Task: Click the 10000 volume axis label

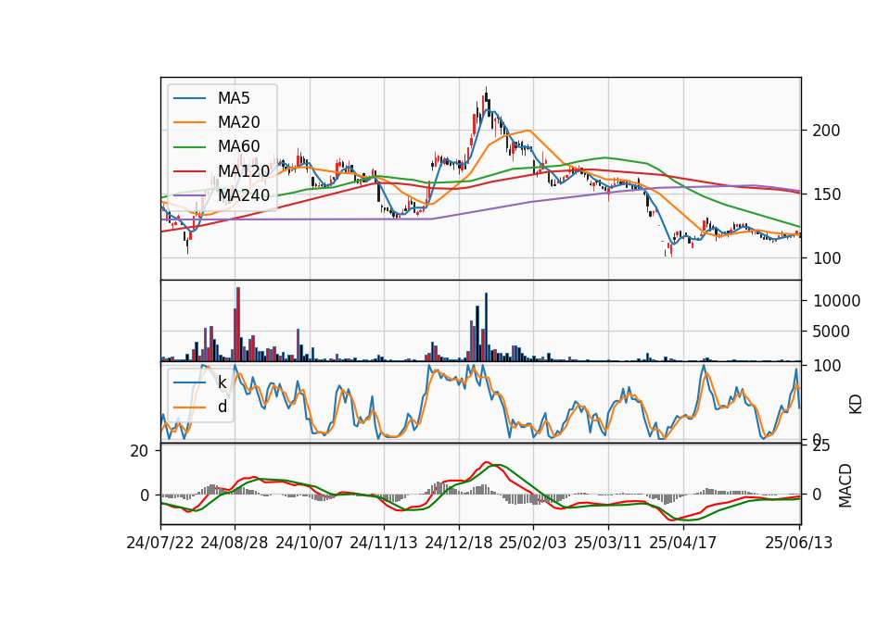Action: click(836, 301)
